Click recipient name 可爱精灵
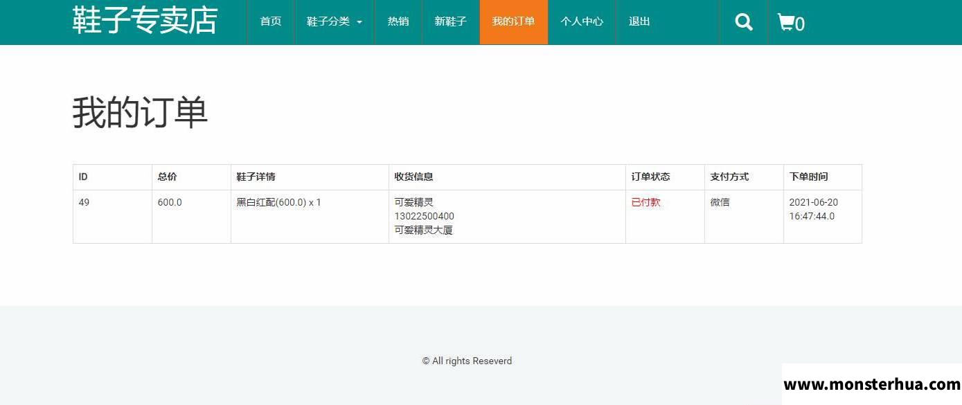Viewport: 962px width, 405px height. 414,203
